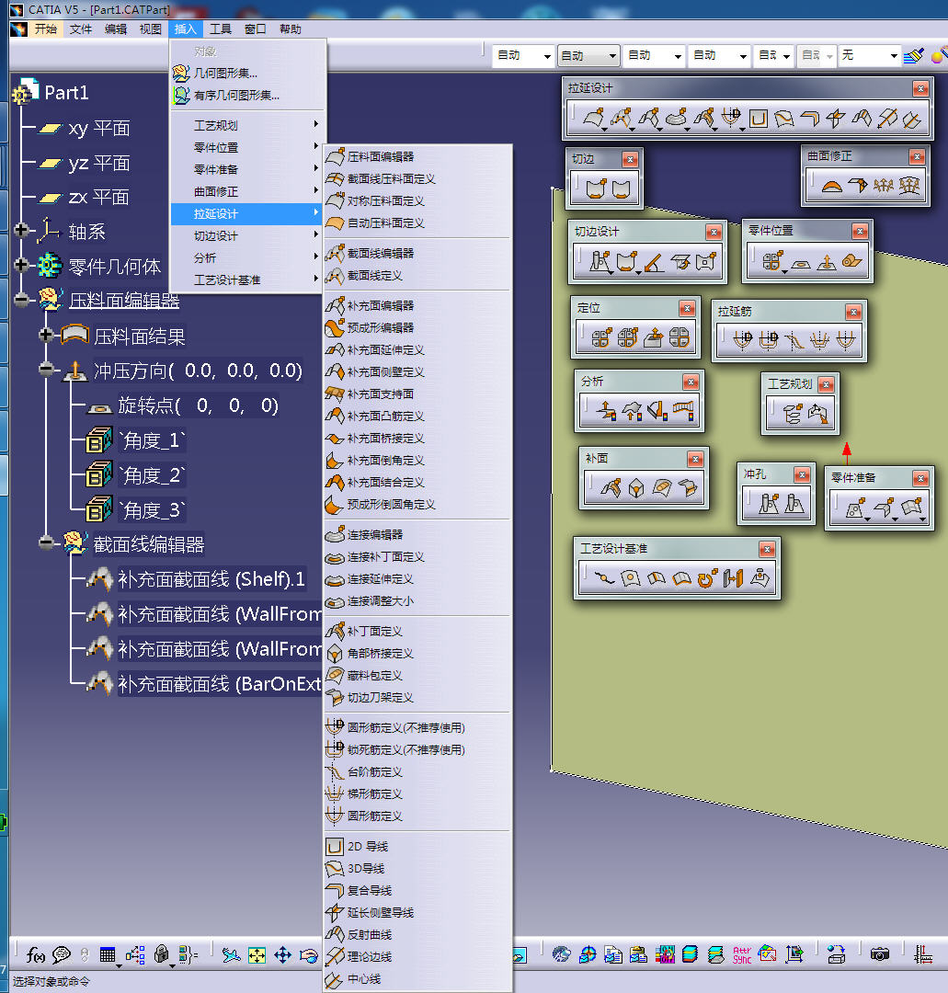Expand the 压料面结果 tree node
Screen dimensions: 948x993
47,336
